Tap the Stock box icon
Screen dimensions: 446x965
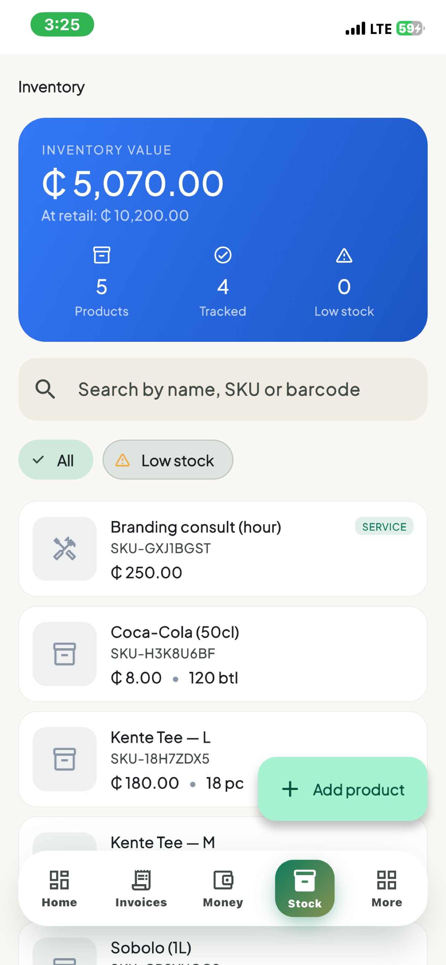click(x=305, y=881)
